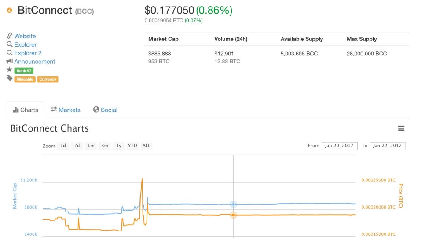
Task: Set chart zoom to 7d
Action: pyautogui.click(x=77, y=146)
